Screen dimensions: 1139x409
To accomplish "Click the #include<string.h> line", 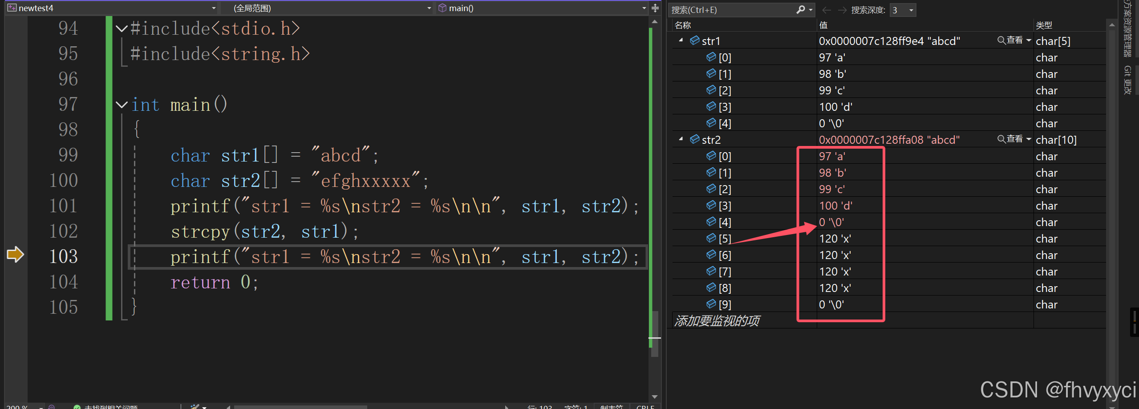I will coord(220,54).
